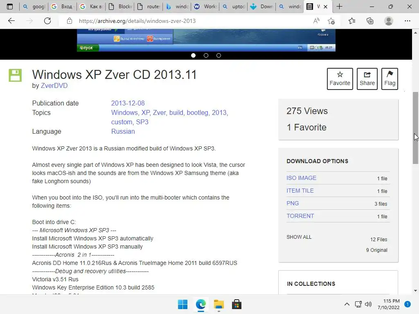Open the 'build' topic link
419x314 pixels.
coord(176,113)
